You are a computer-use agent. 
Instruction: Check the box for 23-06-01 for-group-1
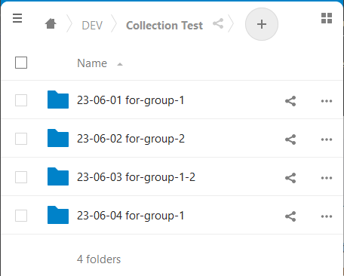pyautogui.click(x=21, y=100)
